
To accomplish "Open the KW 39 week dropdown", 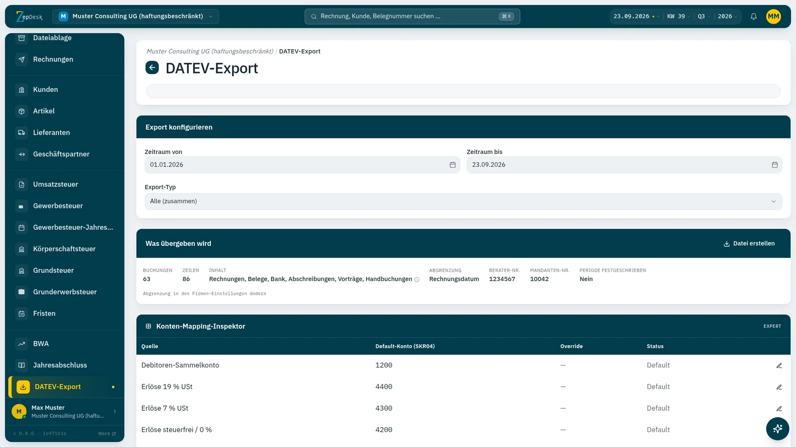I will [678, 16].
